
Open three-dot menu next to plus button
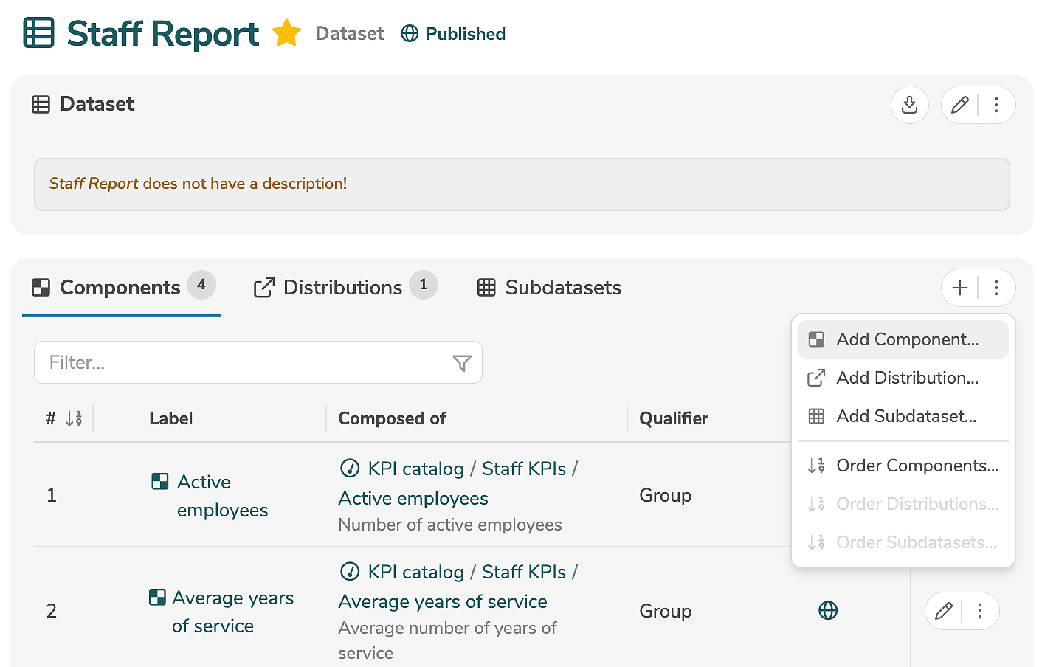(x=996, y=288)
